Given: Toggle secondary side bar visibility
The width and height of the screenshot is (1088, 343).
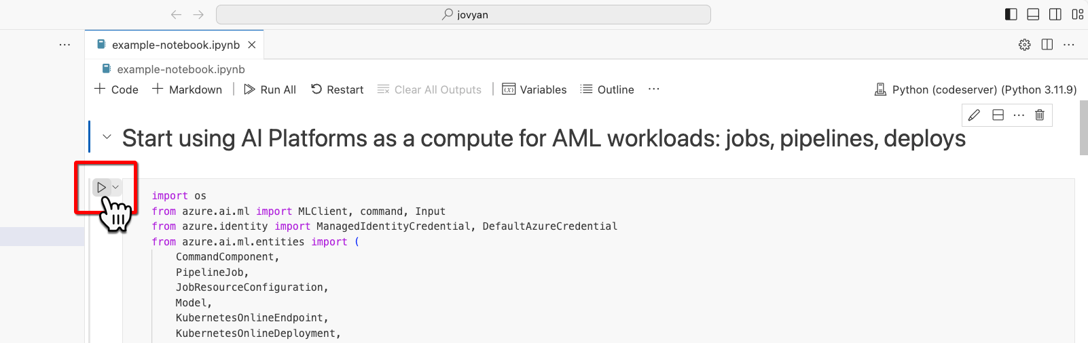Looking at the screenshot, I should 1055,14.
